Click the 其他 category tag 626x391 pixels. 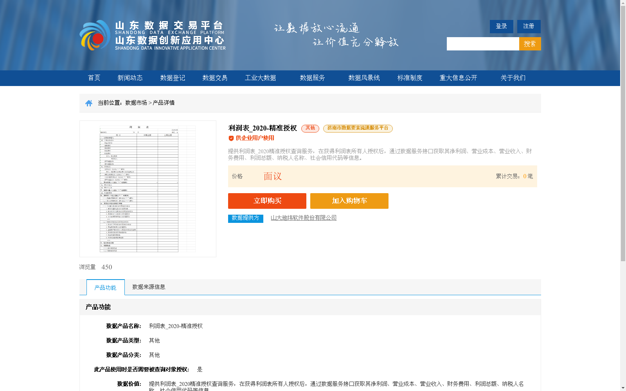(310, 128)
